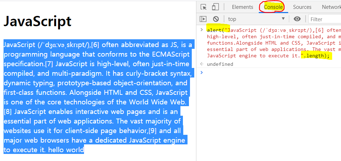
Task: Click the [9] reference in the paragraph
Action: pos(152,131)
